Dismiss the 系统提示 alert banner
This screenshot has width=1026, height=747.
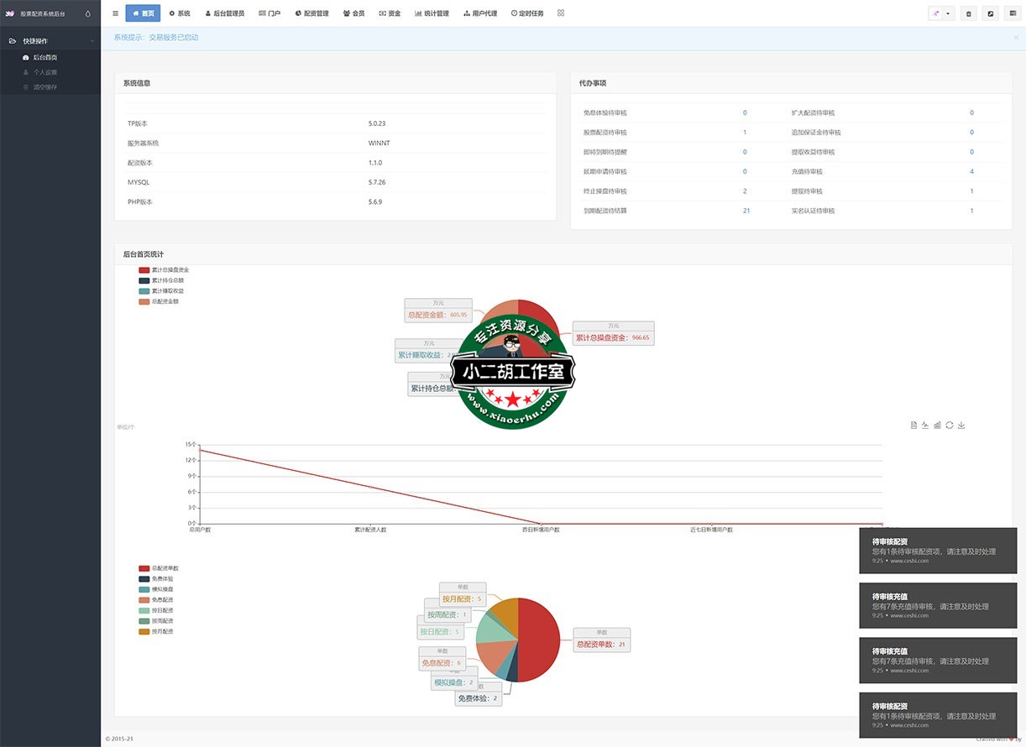tap(1015, 38)
